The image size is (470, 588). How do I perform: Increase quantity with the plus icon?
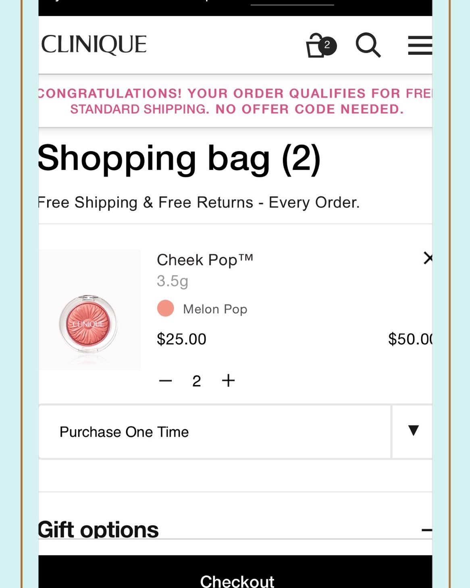(x=229, y=380)
